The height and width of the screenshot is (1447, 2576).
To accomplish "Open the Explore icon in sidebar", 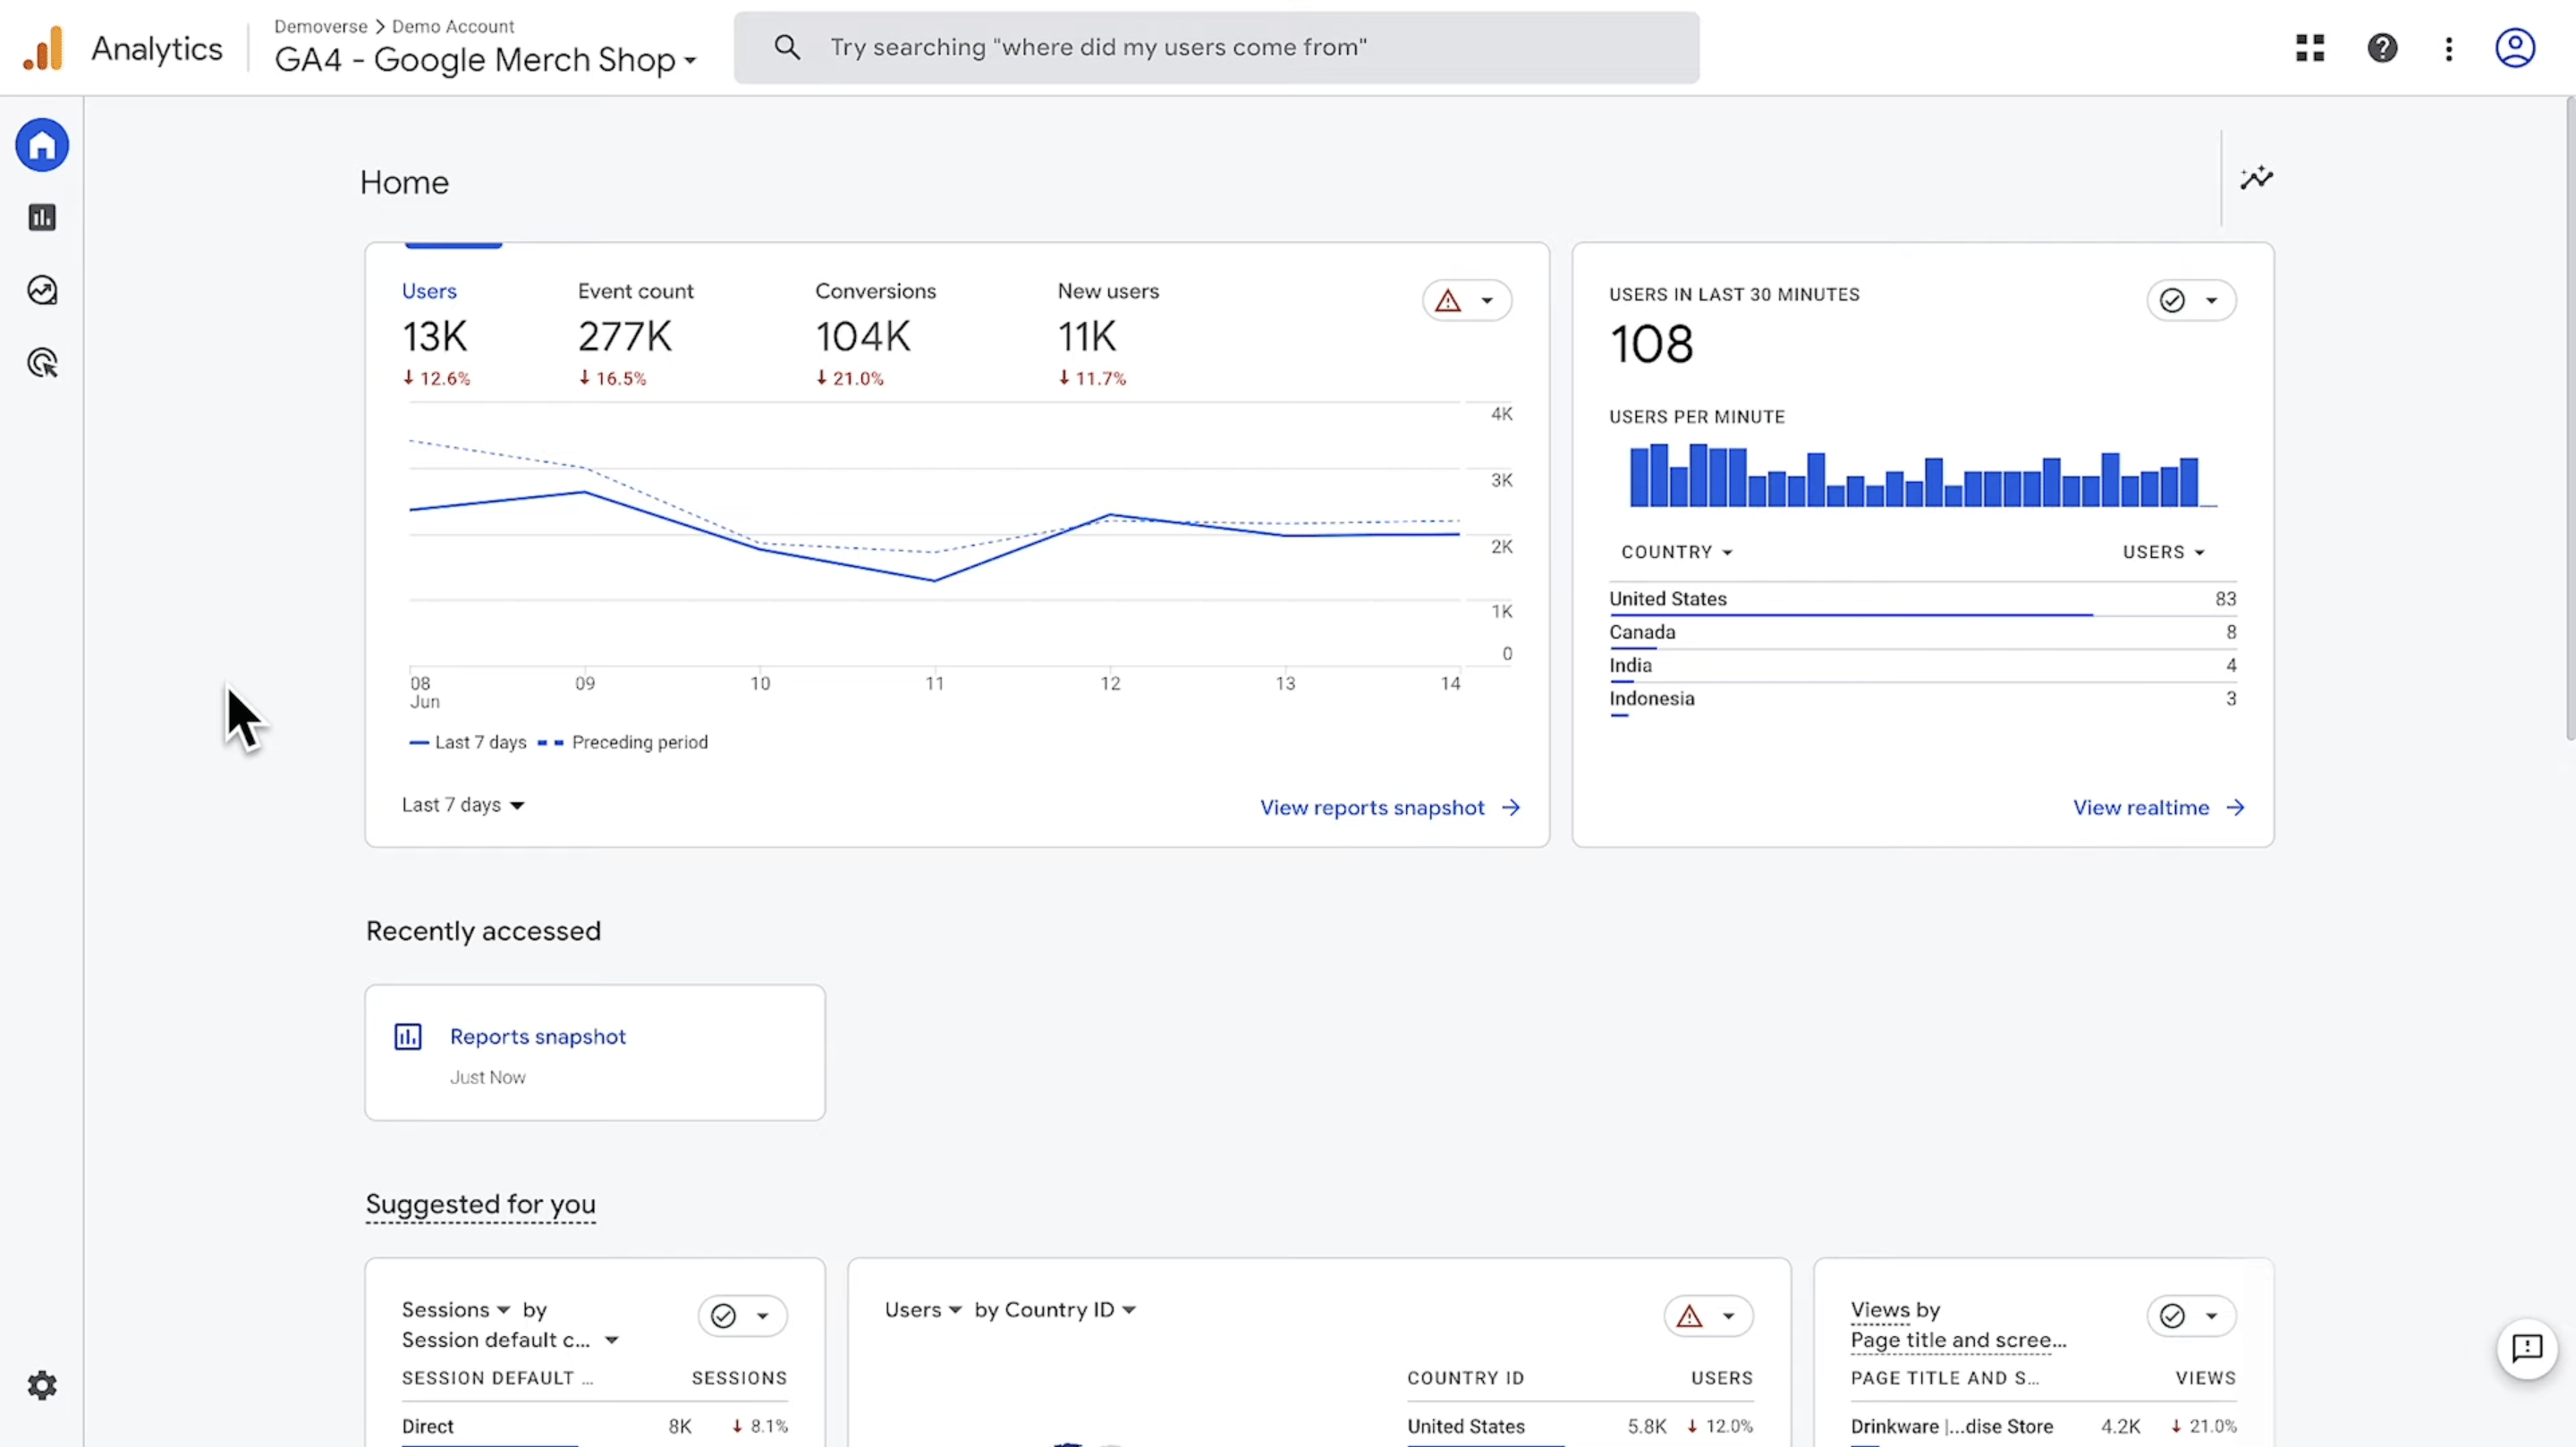I will (42, 290).
